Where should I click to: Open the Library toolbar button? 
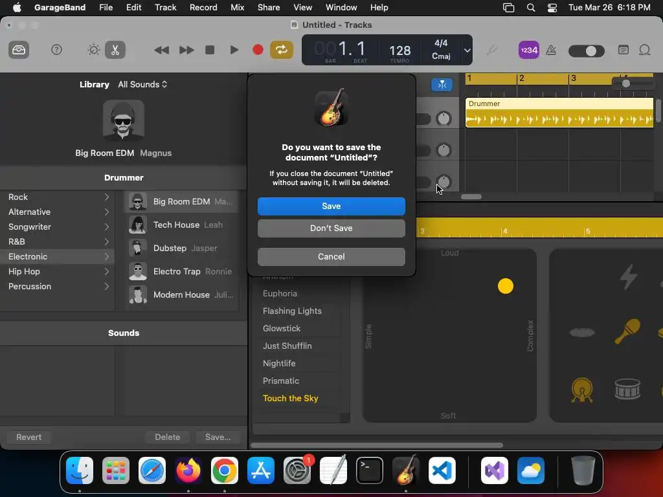click(19, 50)
